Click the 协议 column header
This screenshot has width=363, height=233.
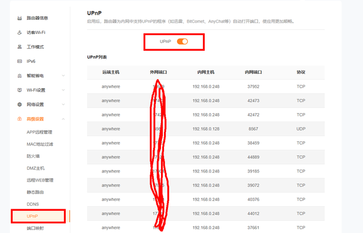click(301, 72)
